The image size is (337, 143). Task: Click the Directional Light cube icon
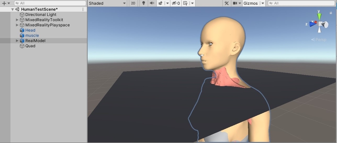pos(22,15)
